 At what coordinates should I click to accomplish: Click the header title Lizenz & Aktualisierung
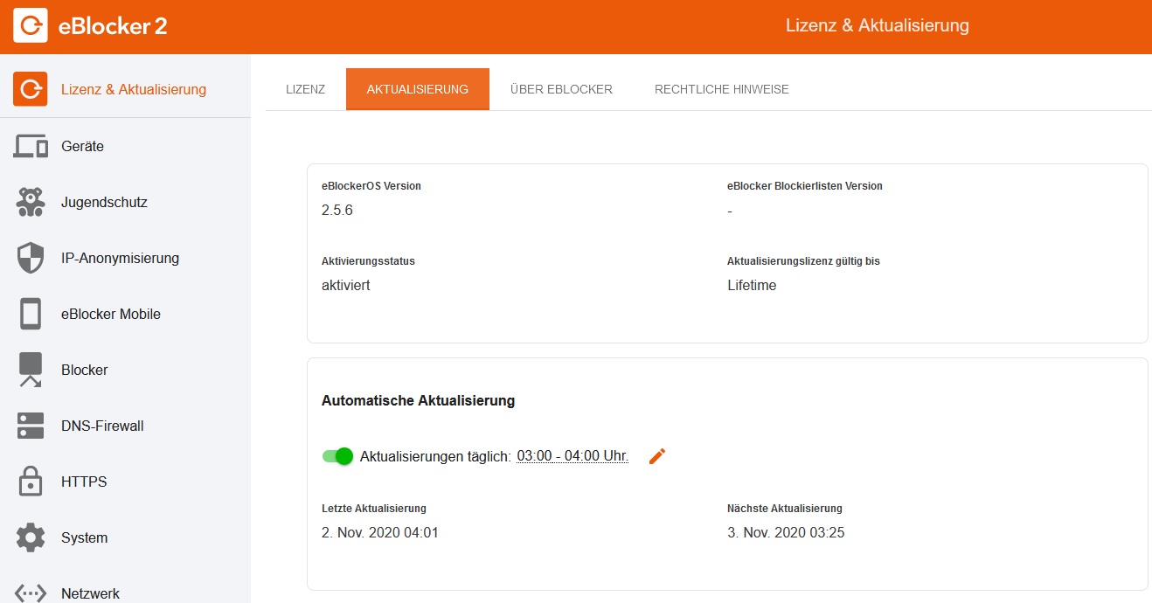pyautogui.click(x=878, y=25)
